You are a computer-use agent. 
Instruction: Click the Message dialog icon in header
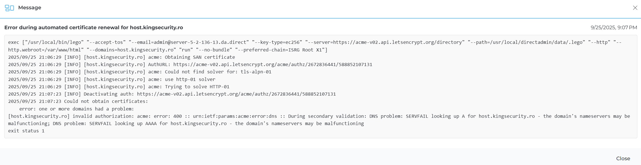9,8
